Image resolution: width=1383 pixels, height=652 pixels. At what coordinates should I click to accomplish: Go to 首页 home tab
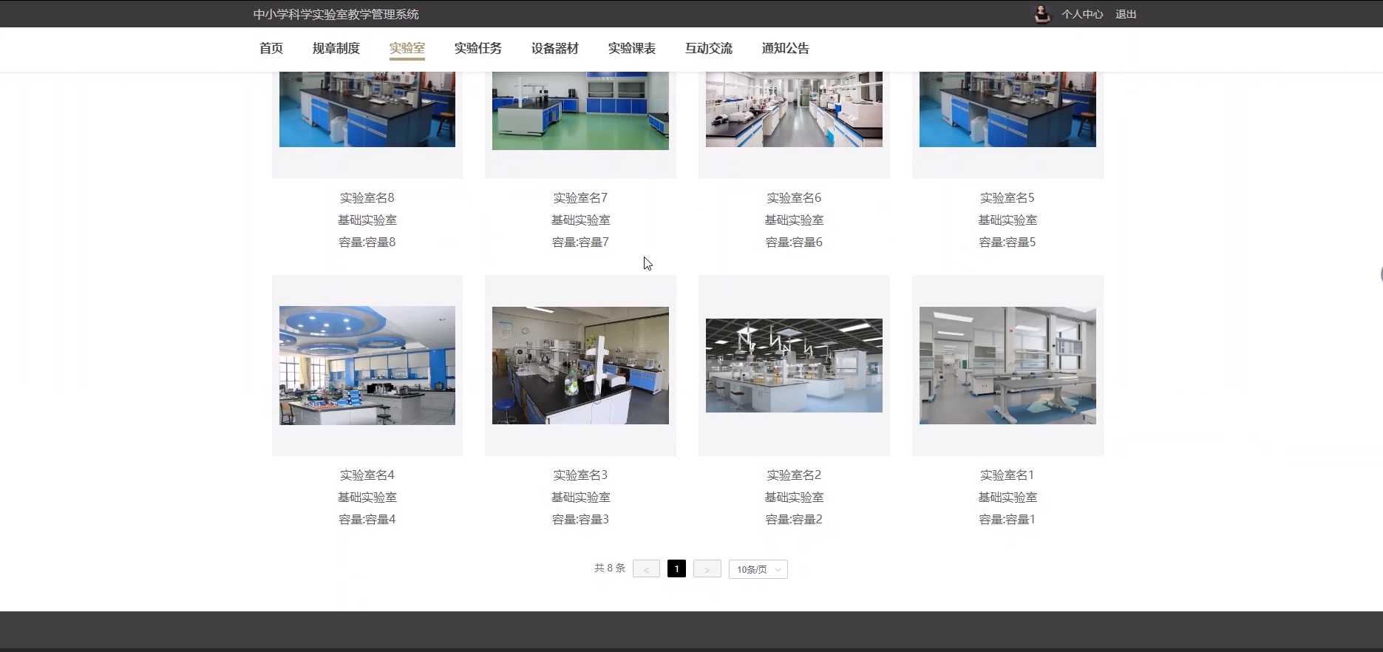coord(271,48)
